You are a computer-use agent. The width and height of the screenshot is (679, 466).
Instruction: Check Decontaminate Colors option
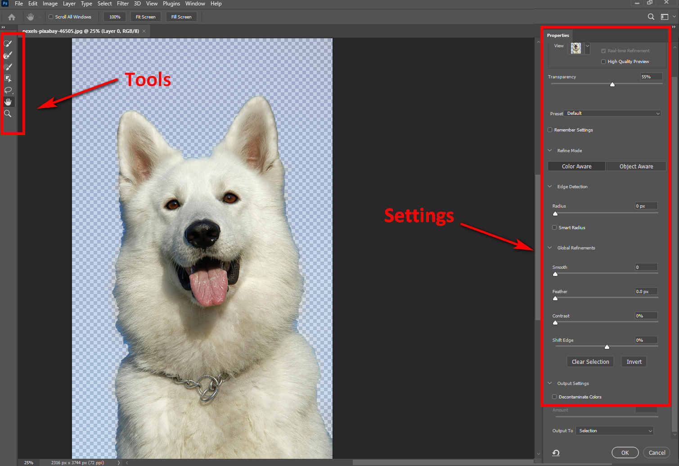554,397
